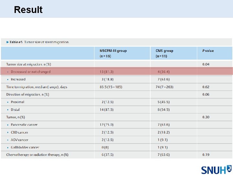Select the value "12 (75.0)"
This screenshot has width=233, height=175.
tap(106, 125)
